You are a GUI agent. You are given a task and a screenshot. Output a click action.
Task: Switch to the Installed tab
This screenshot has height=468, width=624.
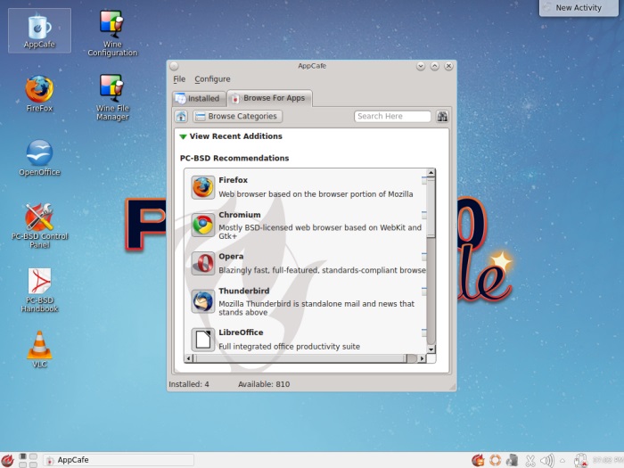(199, 98)
